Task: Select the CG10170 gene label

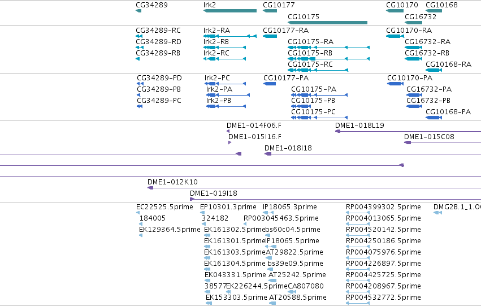Action: pyautogui.click(x=402, y=5)
